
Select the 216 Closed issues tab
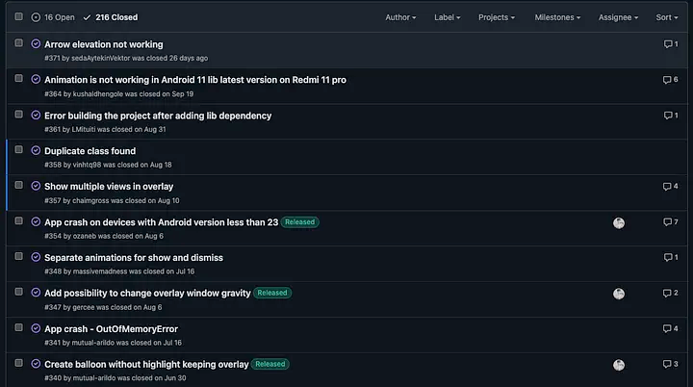pyautogui.click(x=110, y=17)
